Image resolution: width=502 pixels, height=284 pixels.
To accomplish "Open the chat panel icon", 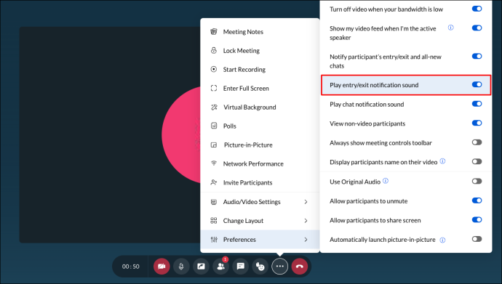I will (x=240, y=266).
